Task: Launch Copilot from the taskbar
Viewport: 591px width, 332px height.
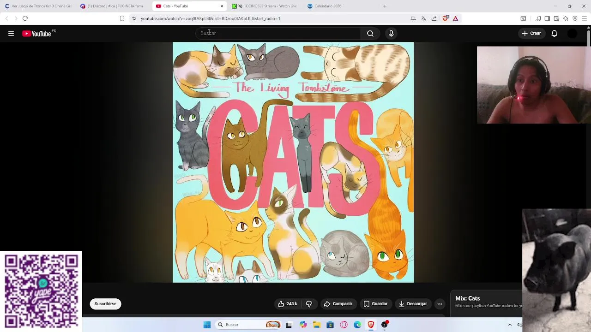Action: (303, 325)
